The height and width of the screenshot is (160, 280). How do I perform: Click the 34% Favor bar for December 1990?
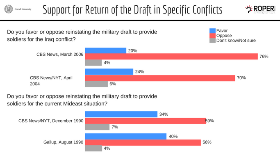tap(121, 114)
